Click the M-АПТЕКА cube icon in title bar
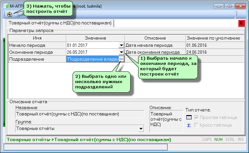The image size is (249, 153). pyautogui.click(x=6, y=6)
